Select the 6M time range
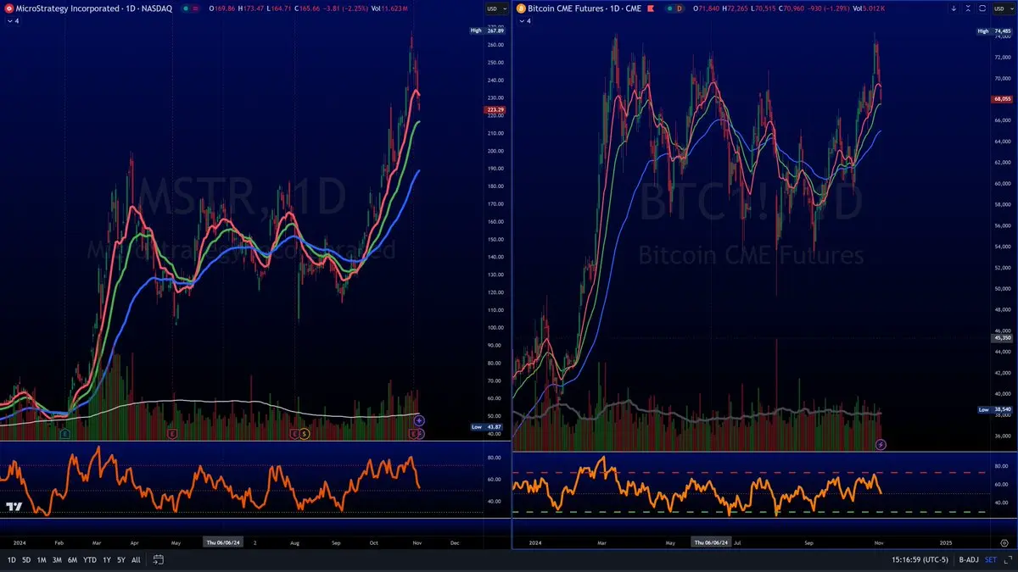Viewport: 1018px width, 572px height. [72, 560]
